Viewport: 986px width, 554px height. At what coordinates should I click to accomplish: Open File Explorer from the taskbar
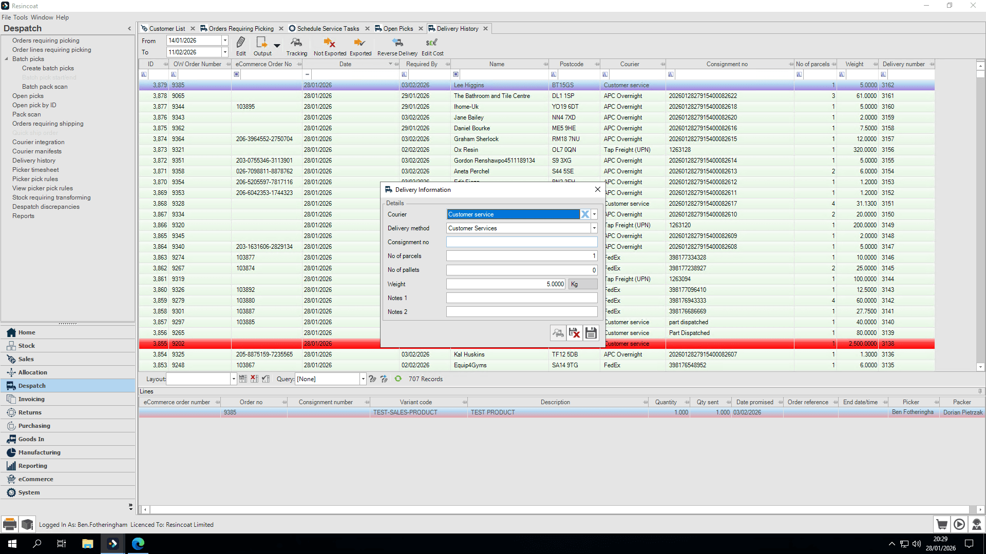pos(88,544)
